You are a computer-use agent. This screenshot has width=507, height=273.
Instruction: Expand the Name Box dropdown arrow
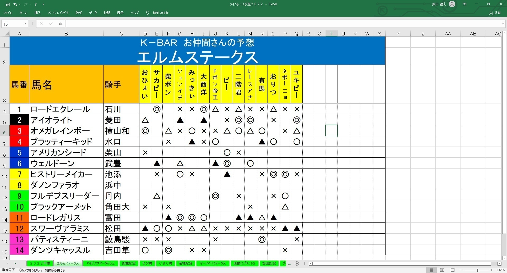pyautogui.click(x=25, y=24)
